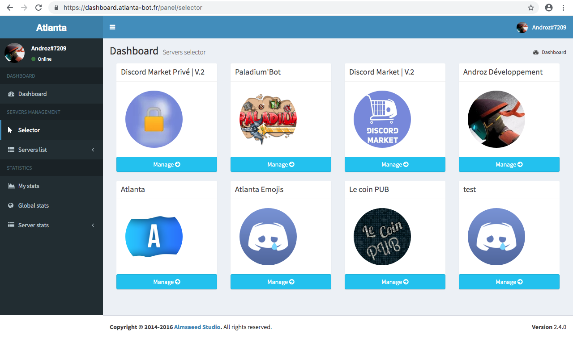This screenshot has height=338, width=573.
Task: Open the Androz#7209 user menu in navbar
Action: (541, 27)
